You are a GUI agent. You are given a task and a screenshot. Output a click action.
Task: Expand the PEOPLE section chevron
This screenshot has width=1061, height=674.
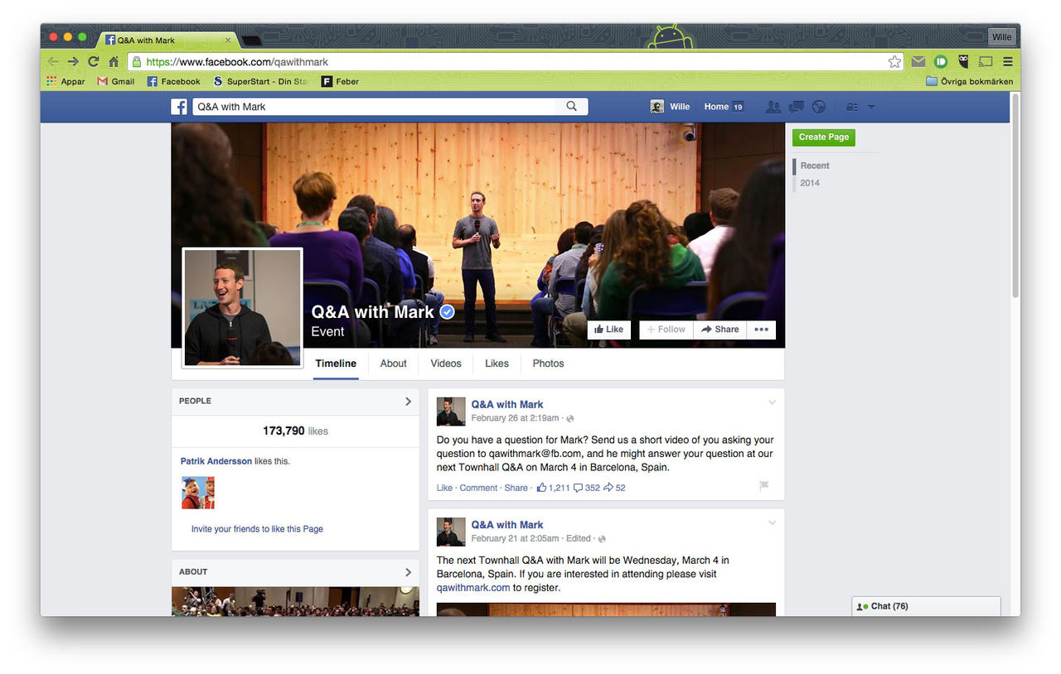click(408, 401)
